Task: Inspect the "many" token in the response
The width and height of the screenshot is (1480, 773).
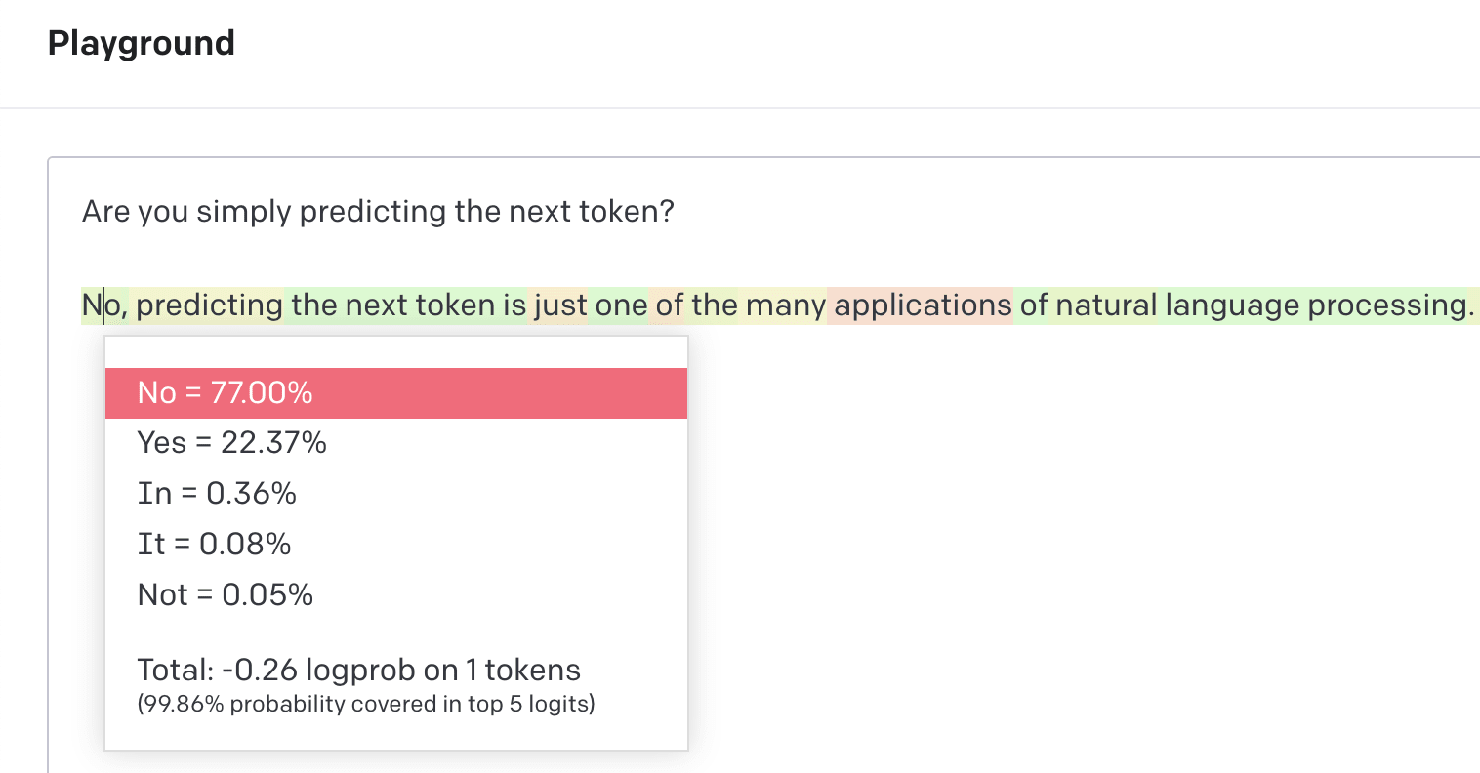Action: (x=786, y=305)
